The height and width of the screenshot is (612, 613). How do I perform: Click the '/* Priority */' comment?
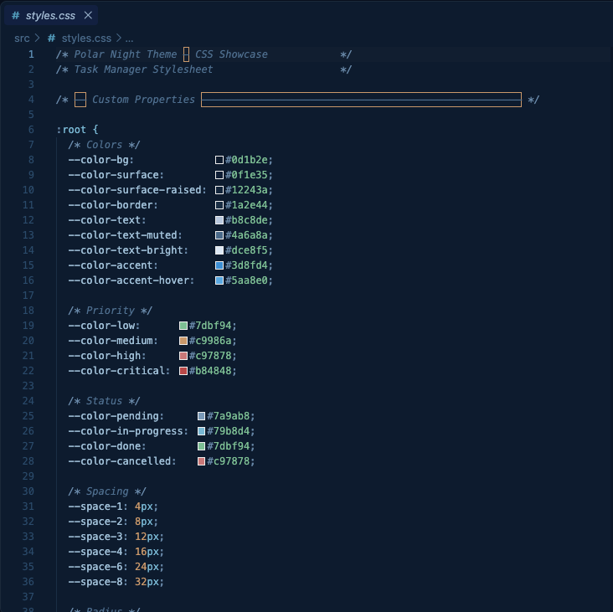[x=111, y=311]
